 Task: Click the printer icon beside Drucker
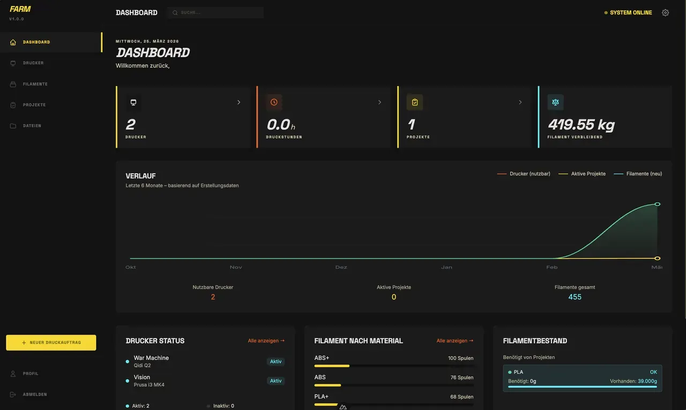[13, 63]
